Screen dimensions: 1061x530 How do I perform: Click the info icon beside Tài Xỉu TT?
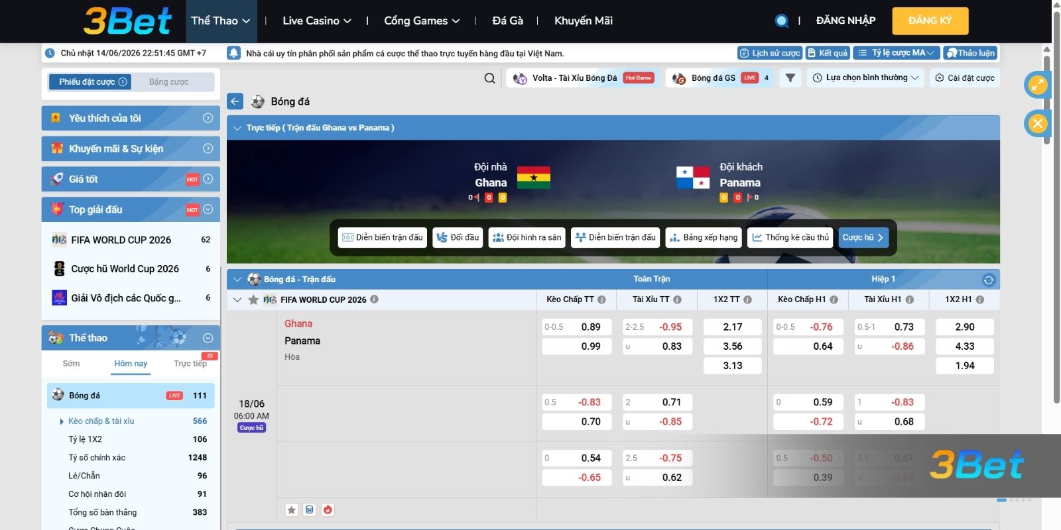tap(677, 299)
